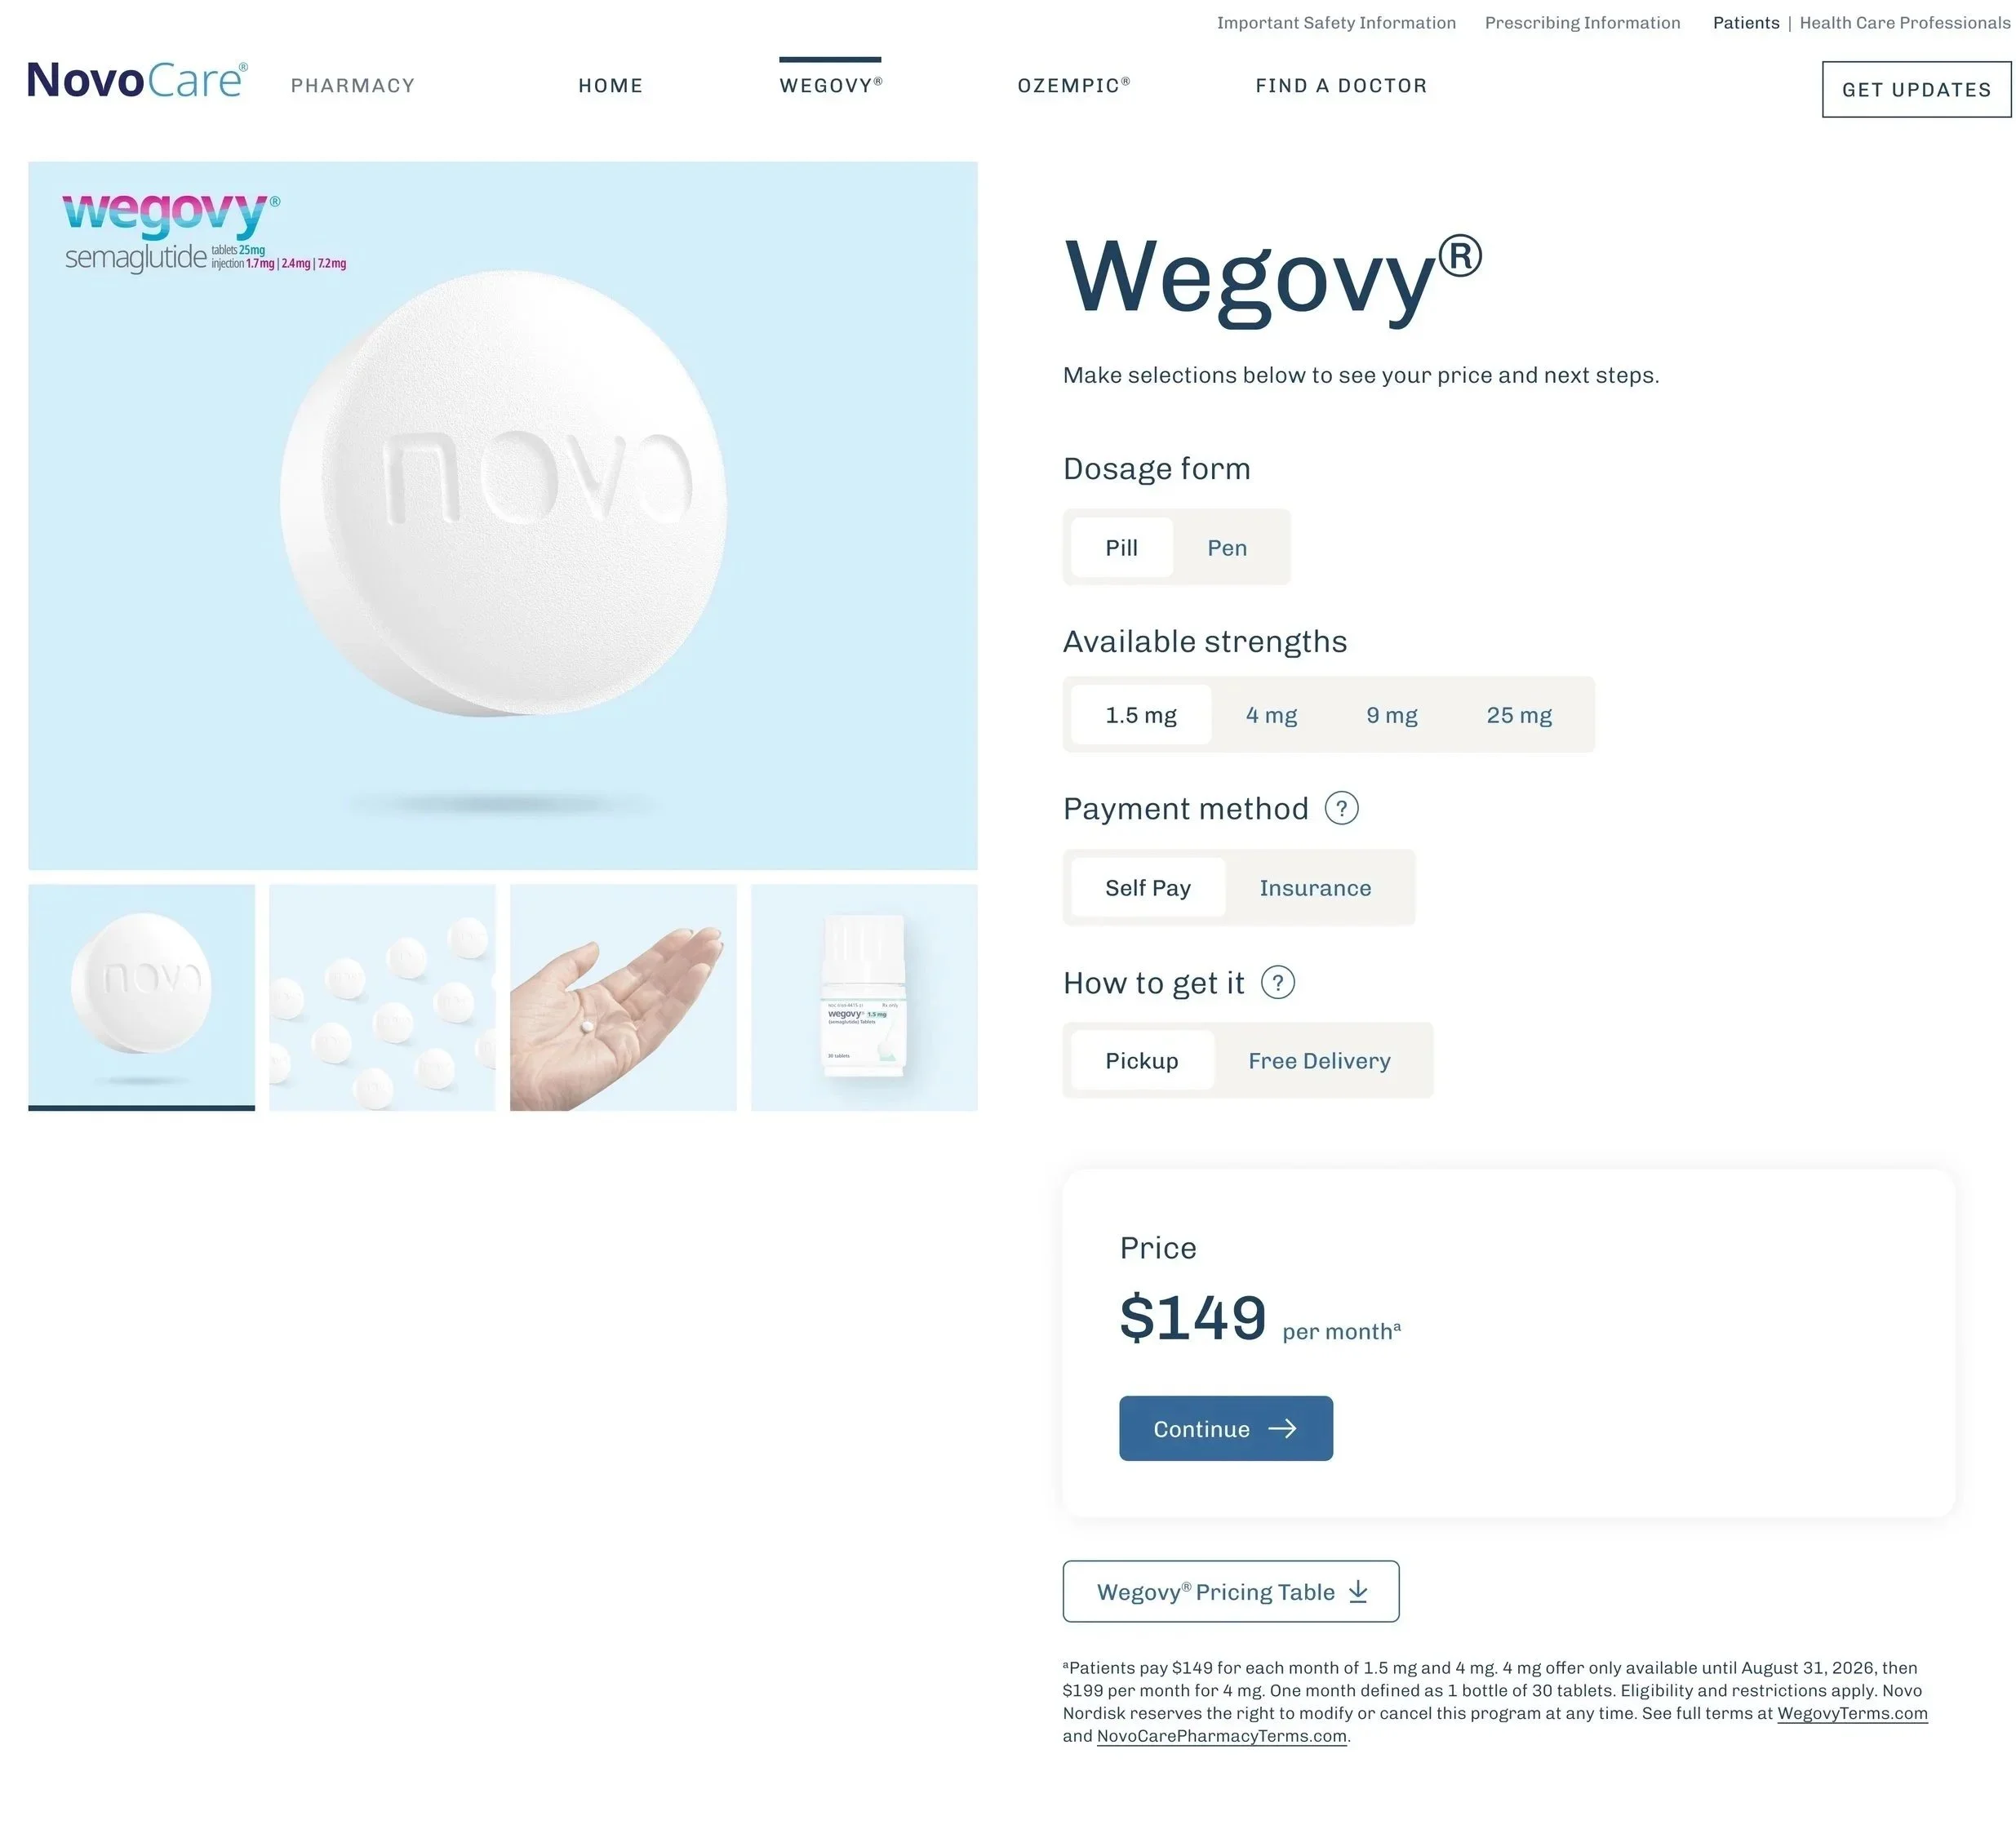Open the WegovyTerms.com link
The image size is (2016, 1847).
pyautogui.click(x=1852, y=1713)
